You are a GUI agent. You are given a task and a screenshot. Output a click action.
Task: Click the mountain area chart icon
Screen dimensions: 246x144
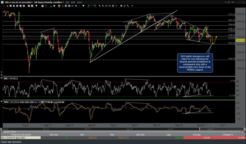[51, 6]
